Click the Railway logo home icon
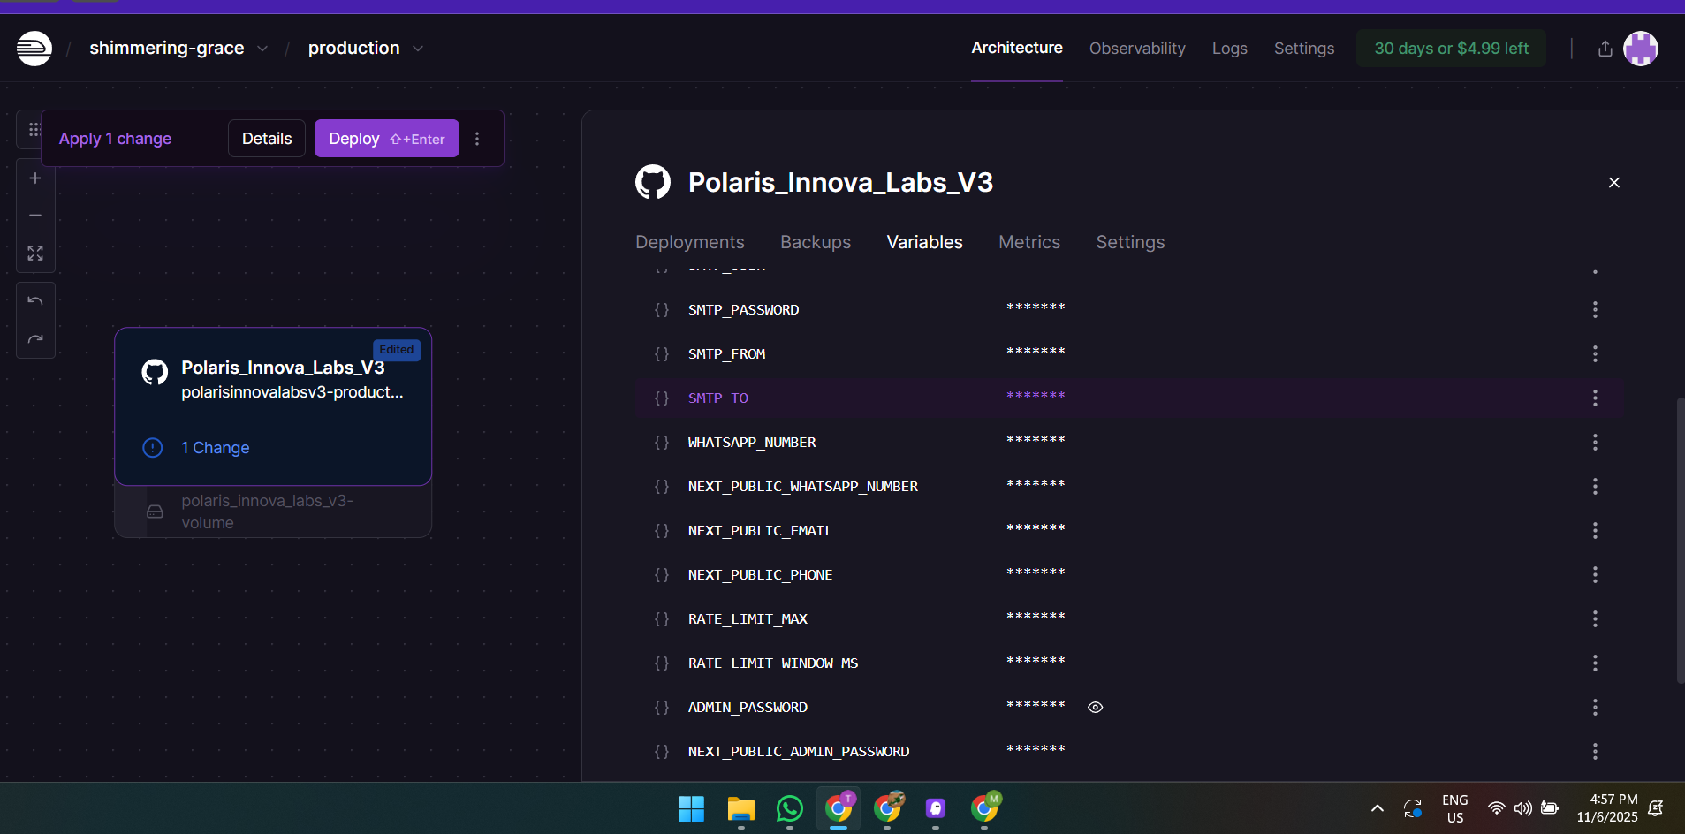Image resolution: width=1685 pixels, height=834 pixels. point(34,49)
